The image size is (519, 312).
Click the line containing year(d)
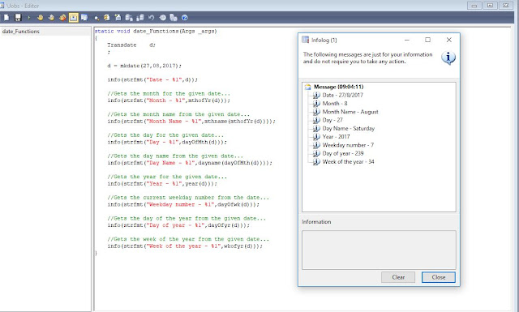click(162, 184)
